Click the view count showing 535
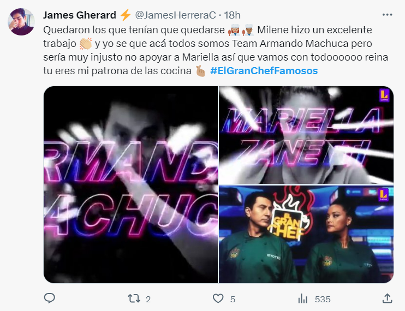The image size is (405, 311). tap(323, 299)
